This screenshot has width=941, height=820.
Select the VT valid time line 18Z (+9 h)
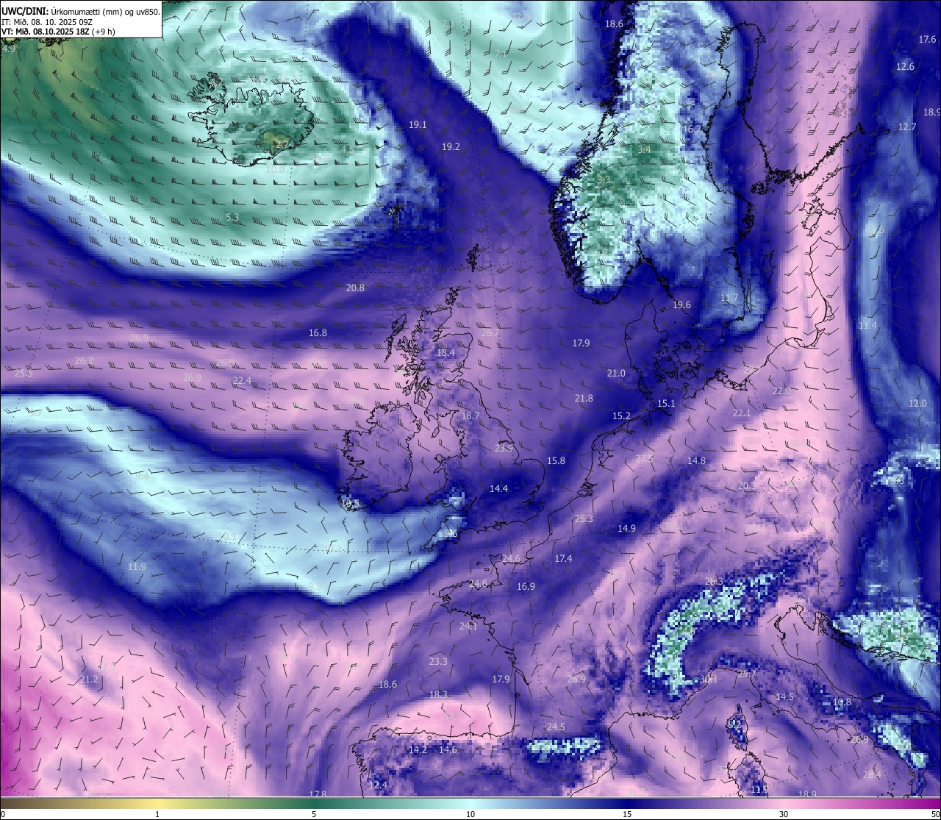tap(58, 32)
